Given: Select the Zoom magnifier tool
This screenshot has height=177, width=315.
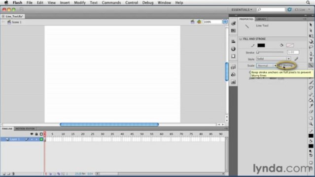Looking at the screenshot, I should 311,124.
